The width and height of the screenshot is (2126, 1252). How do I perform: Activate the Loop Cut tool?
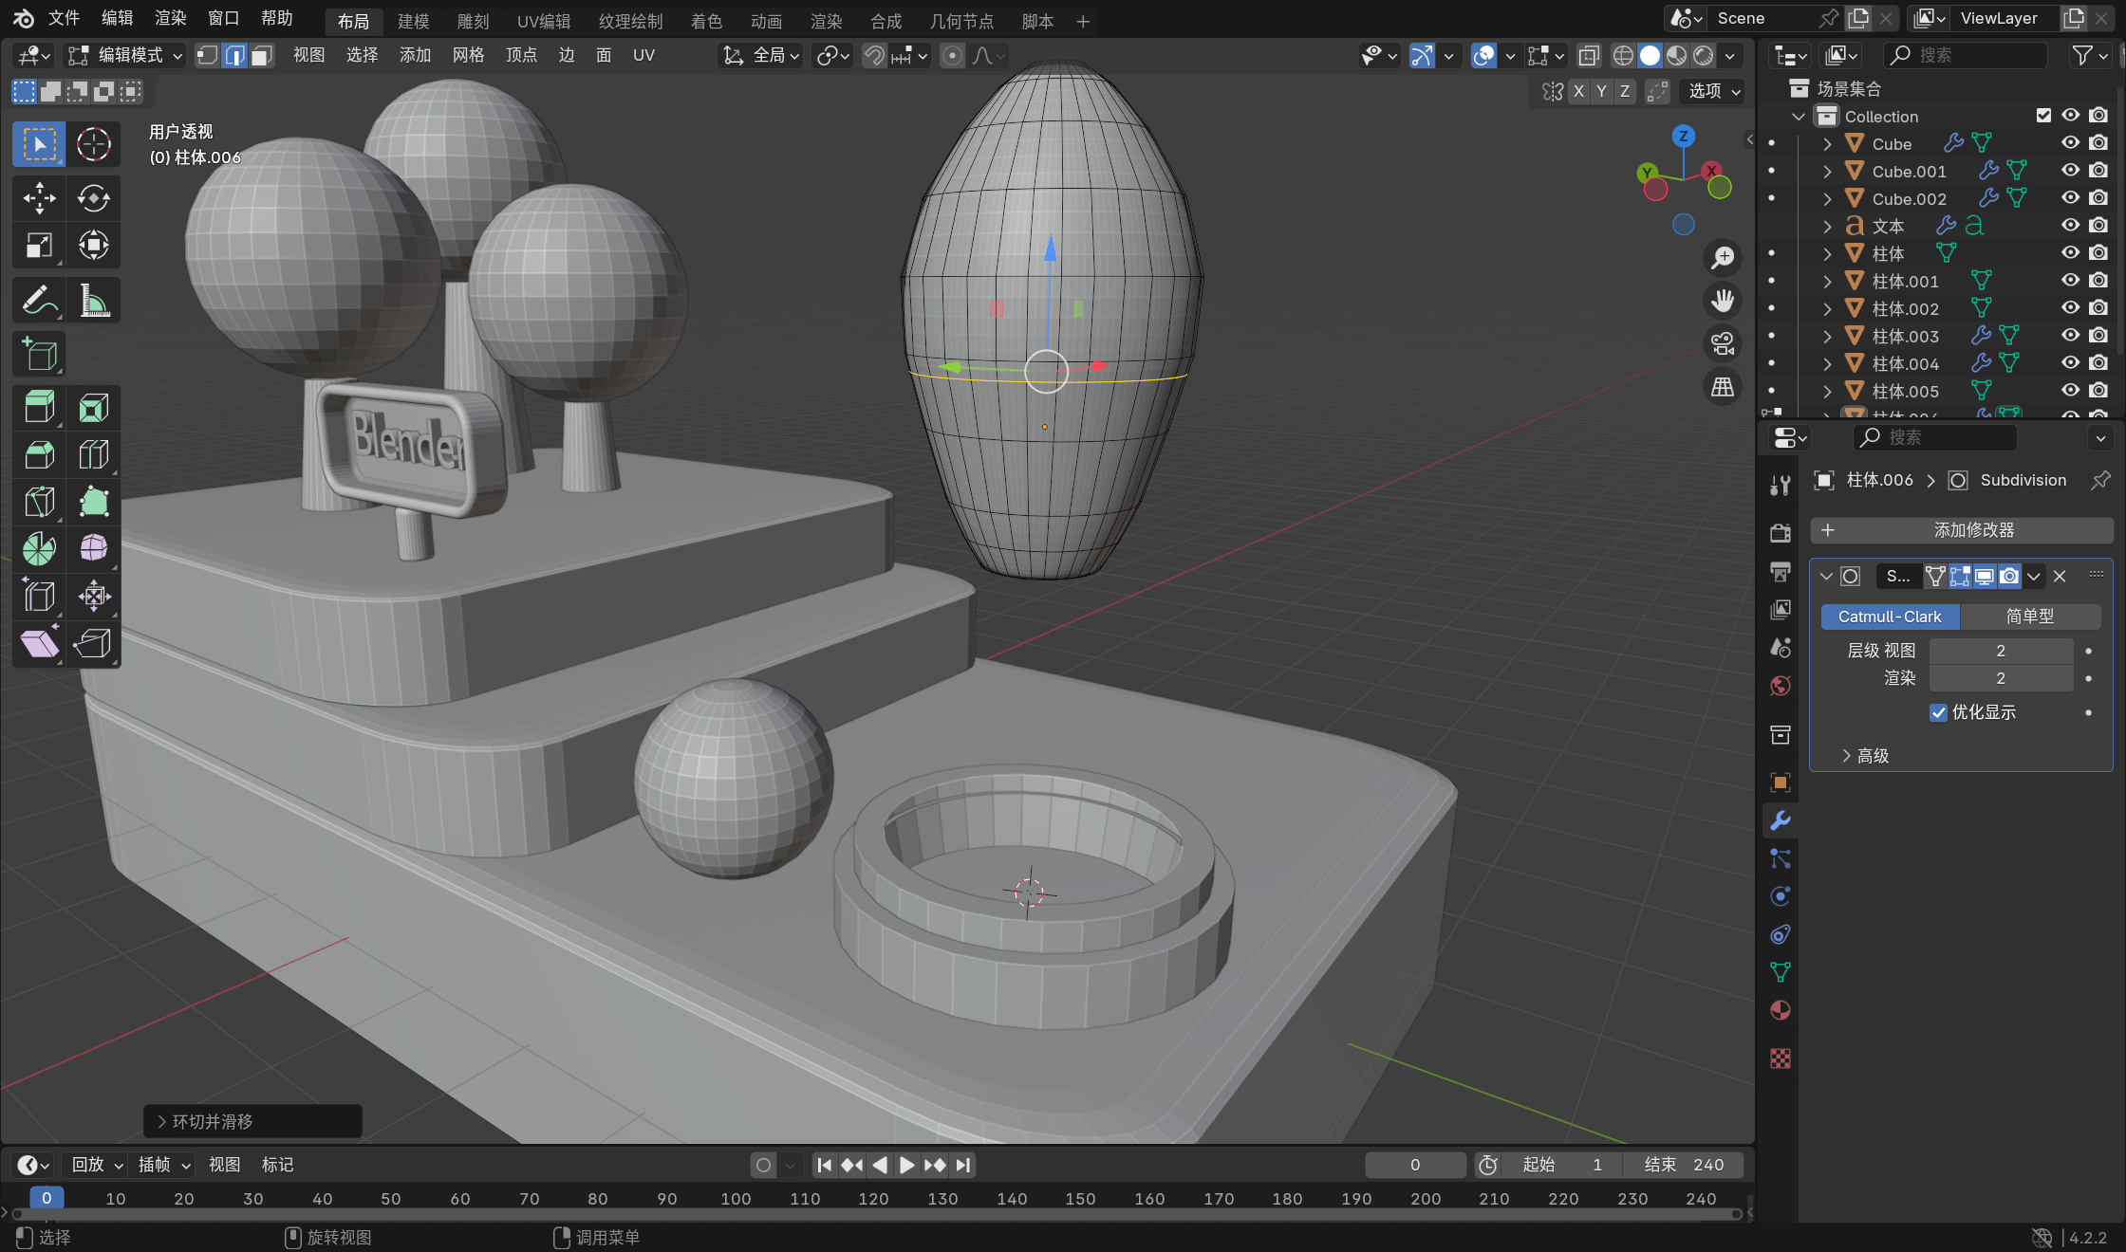click(93, 454)
